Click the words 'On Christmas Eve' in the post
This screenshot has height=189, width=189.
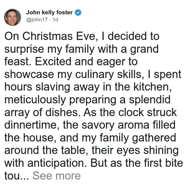51,36
